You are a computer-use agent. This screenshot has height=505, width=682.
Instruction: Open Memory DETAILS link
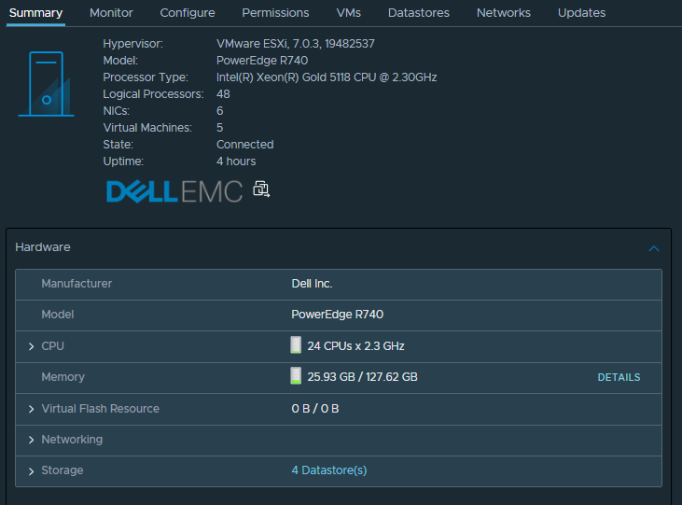[x=619, y=377]
